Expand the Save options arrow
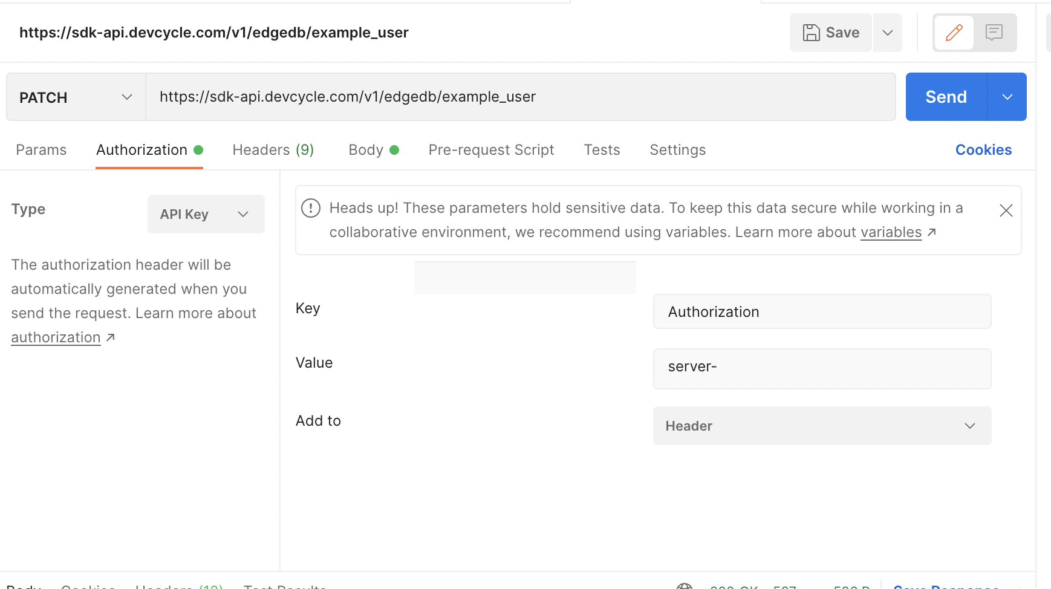1051x589 pixels. point(887,33)
